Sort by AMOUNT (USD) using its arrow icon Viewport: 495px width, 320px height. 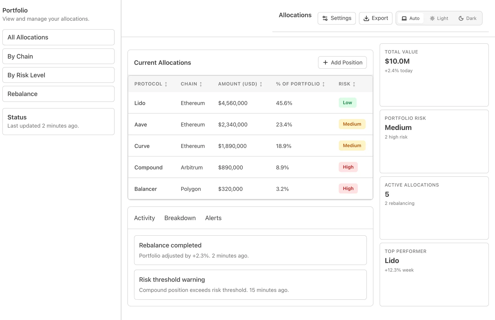(261, 84)
